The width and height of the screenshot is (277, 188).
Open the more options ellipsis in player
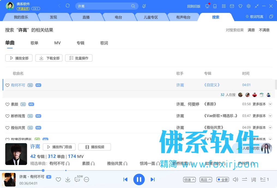[x=86, y=180]
